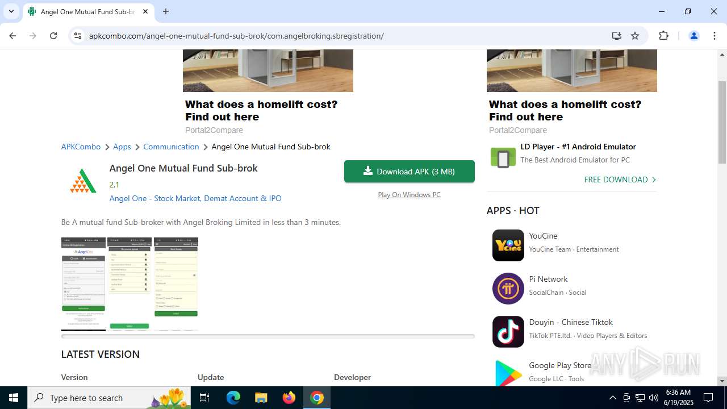This screenshot has height=409, width=727.
Task: Open LD Player - #1 Android Emulator title
Action: [x=578, y=147]
